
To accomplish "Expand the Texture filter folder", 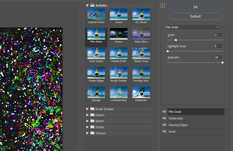I will point(87,133).
